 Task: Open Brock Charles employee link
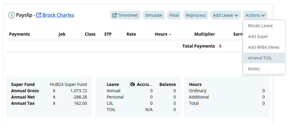click(58, 15)
